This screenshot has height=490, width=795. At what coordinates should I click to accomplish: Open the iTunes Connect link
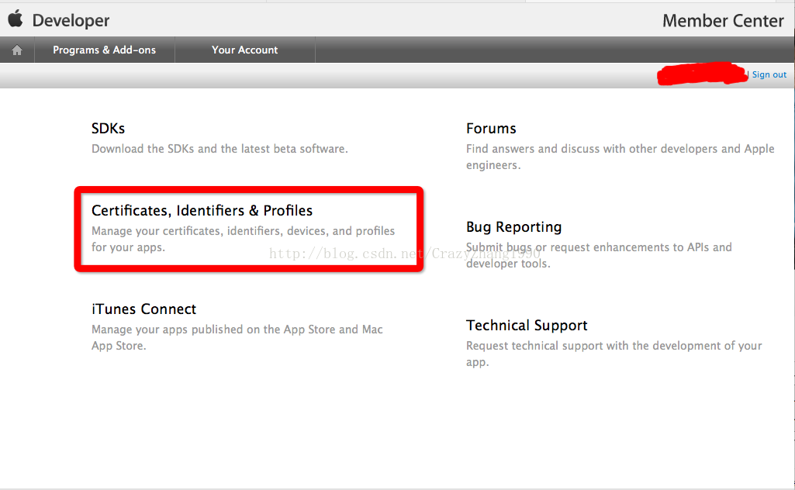point(143,309)
